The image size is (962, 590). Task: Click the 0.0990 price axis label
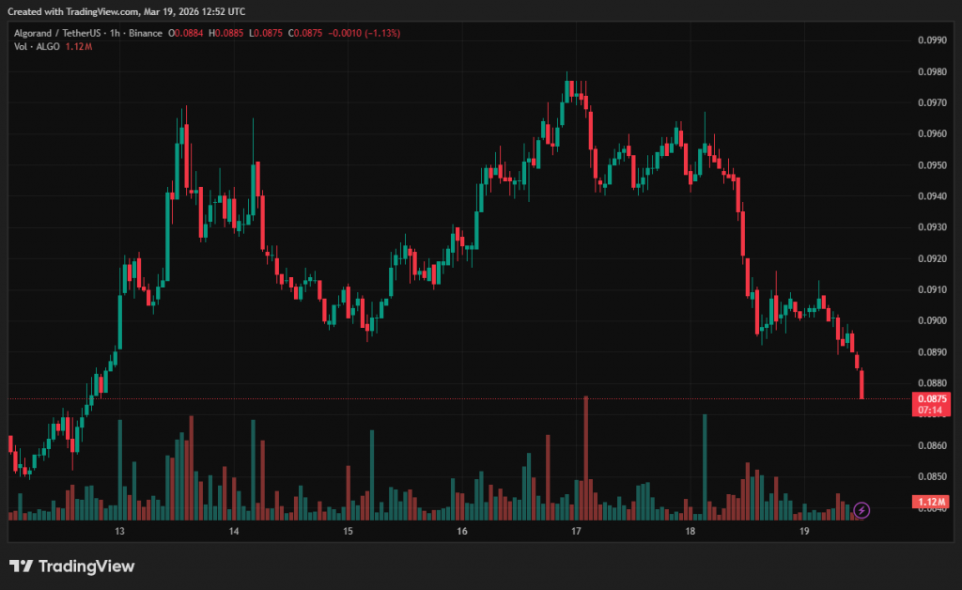(931, 40)
